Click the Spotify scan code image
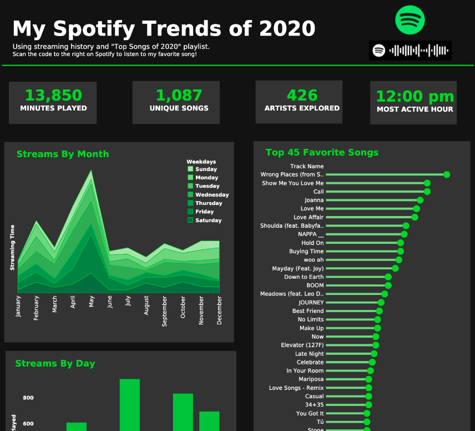The width and height of the screenshot is (475, 431). point(410,51)
